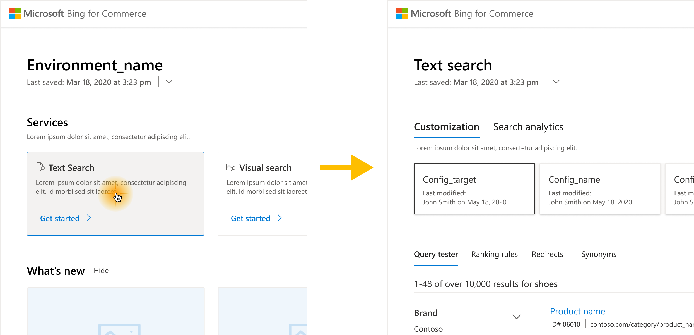Click the Text search page heading
The image size is (694, 335).
[x=453, y=65]
